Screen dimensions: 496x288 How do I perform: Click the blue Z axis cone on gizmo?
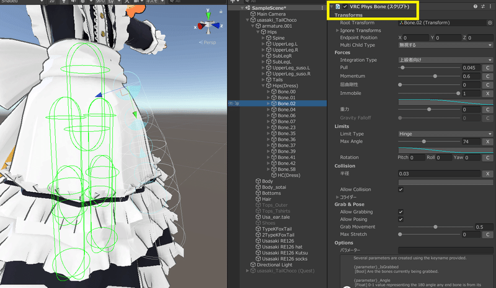click(216, 25)
